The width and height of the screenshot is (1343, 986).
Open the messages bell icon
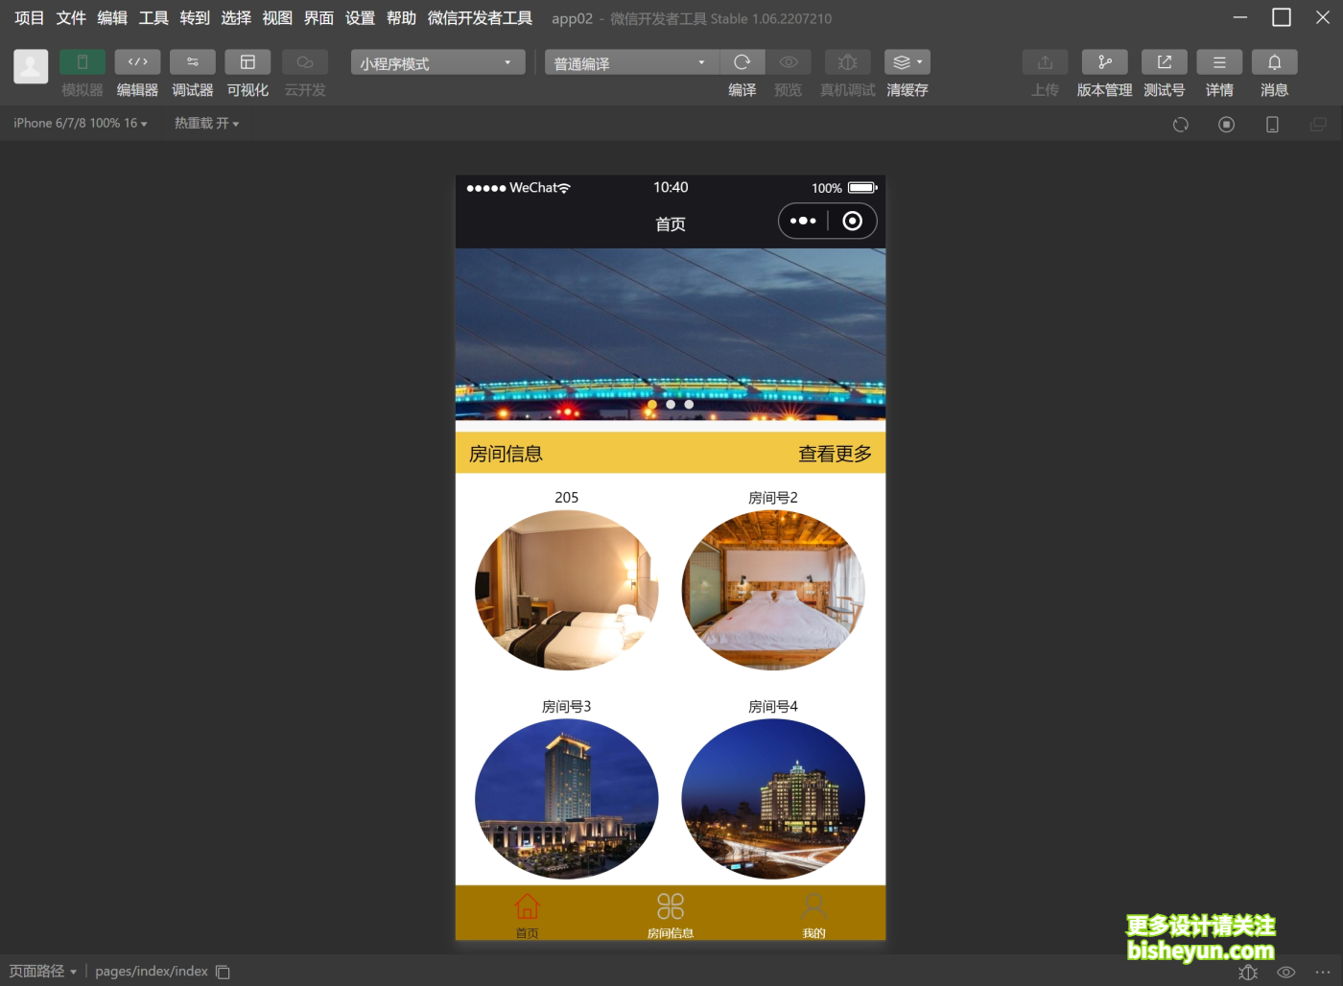pos(1274,62)
